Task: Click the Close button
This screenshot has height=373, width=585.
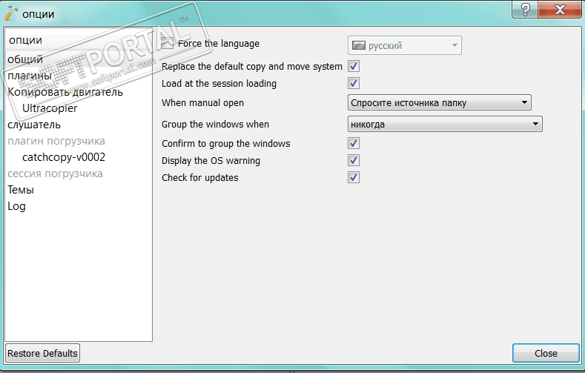Action: coord(546,353)
